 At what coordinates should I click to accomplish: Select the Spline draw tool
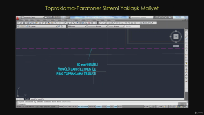point(123,23)
